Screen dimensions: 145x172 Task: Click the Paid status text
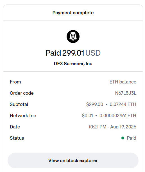[x=132, y=138]
